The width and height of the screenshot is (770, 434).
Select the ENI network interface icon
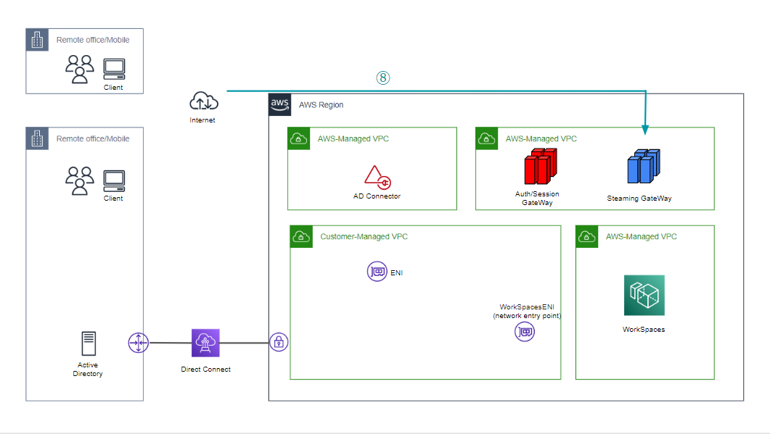(x=377, y=271)
